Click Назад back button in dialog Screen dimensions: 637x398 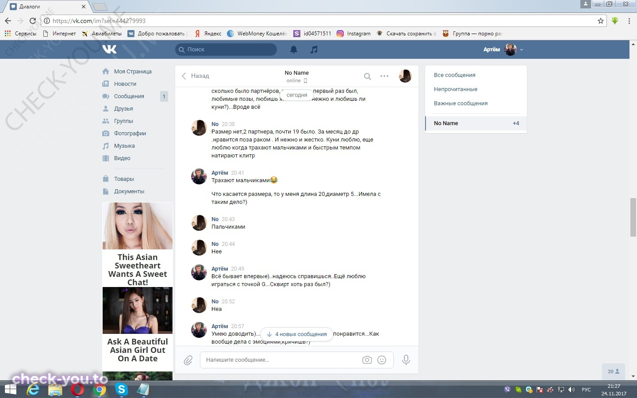pyautogui.click(x=195, y=76)
